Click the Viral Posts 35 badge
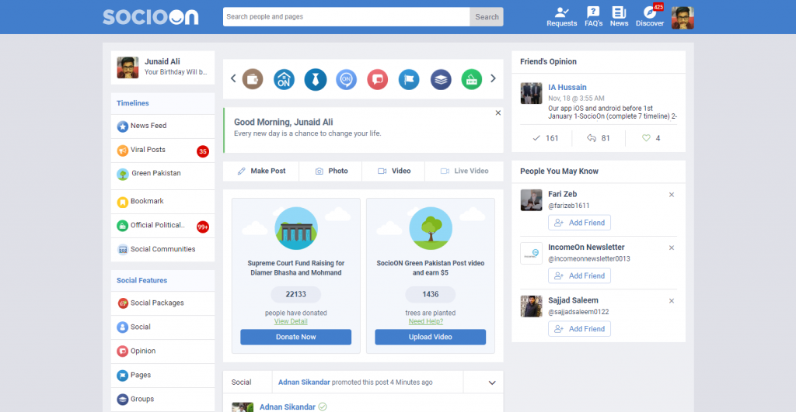 pos(203,151)
